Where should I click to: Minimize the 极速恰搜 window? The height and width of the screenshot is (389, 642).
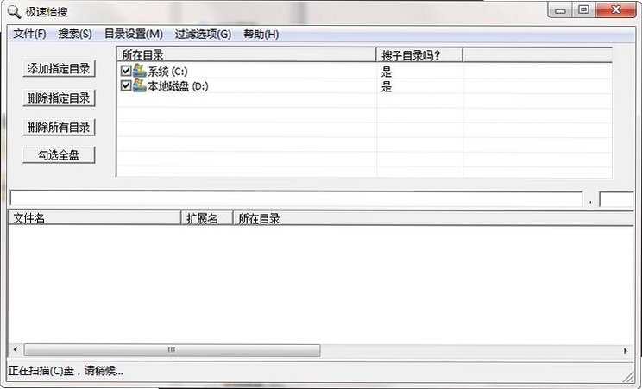pos(561,10)
